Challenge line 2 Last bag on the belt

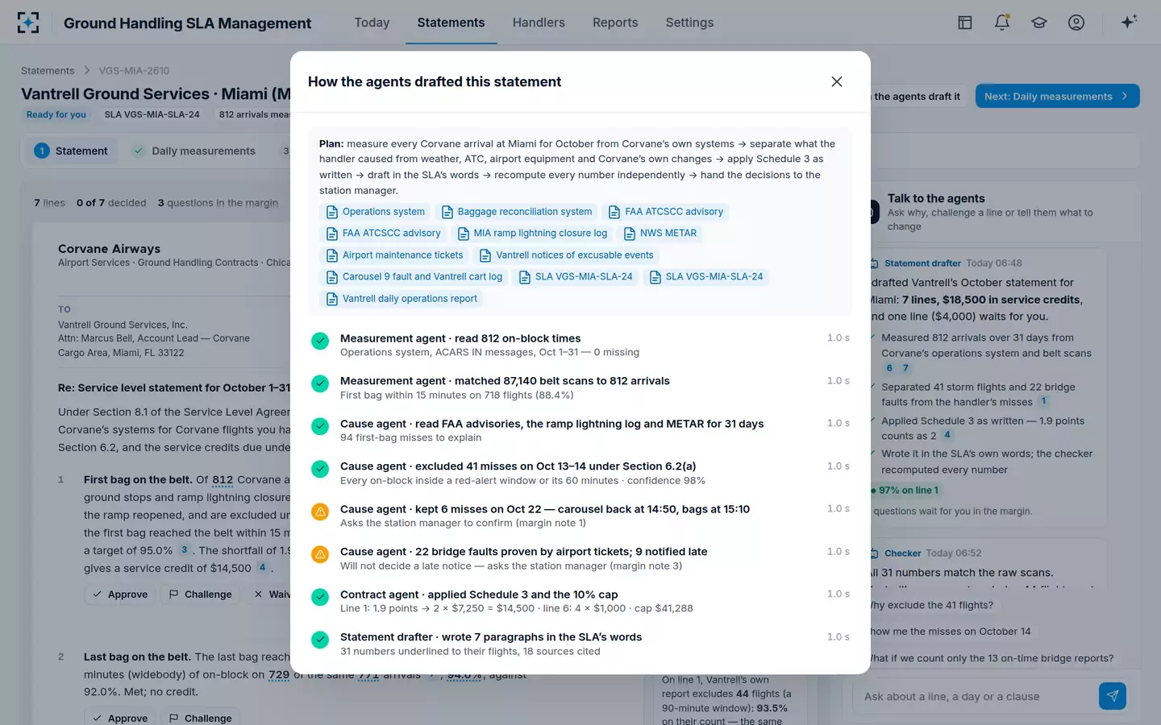pos(200,718)
